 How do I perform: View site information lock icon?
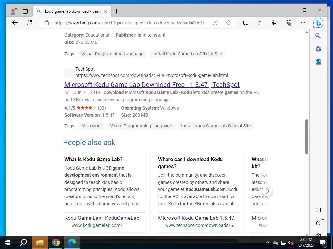[x=47, y=23]
